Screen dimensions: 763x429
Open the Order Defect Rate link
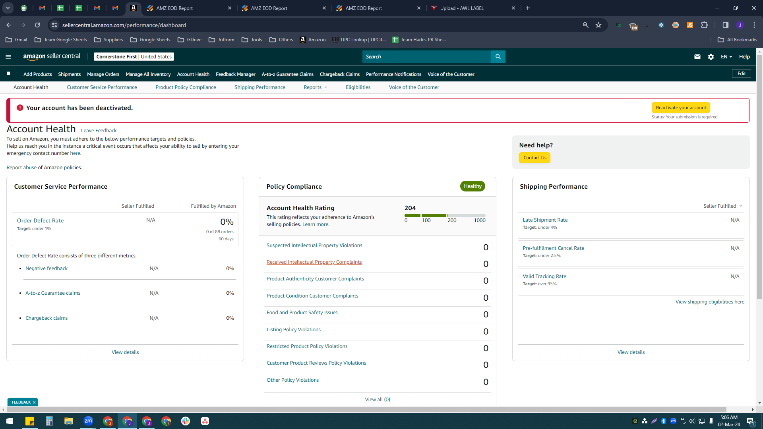[x=40, y=220]
